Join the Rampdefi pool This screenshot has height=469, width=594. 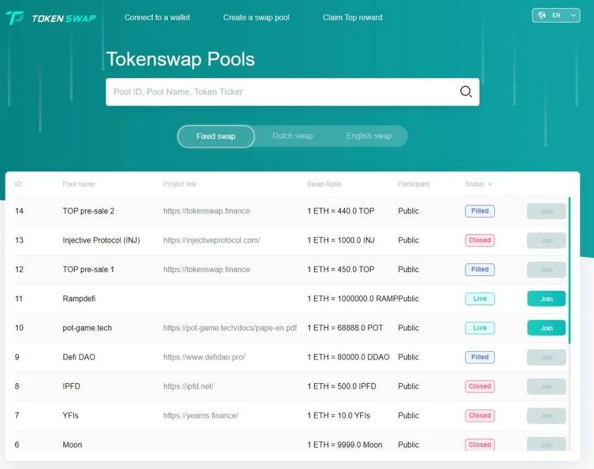click(546, 299)
